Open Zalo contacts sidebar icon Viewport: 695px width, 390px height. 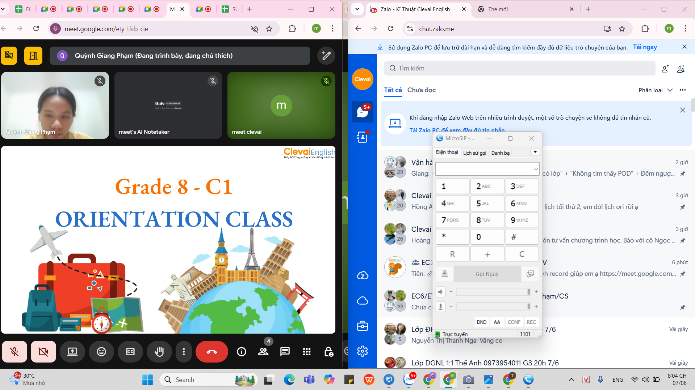click(x=363, y=137)
